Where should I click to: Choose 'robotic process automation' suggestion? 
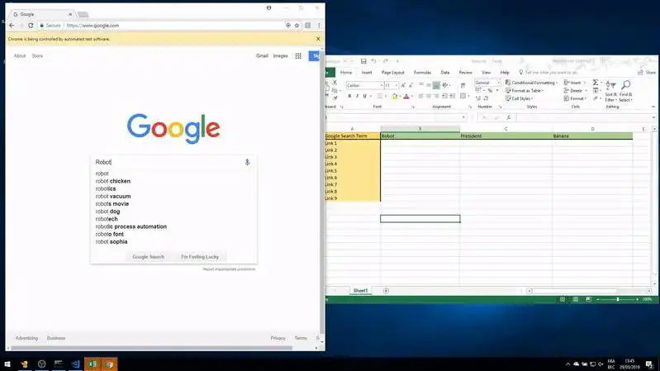[x=131, y=226]
